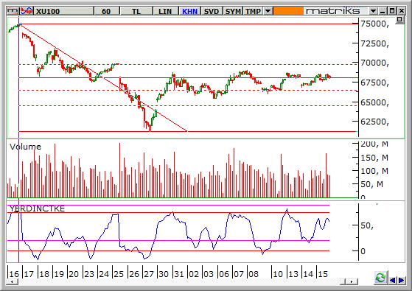Click the 72500 price axis label
This screenshot has width=412, height=291.
[374, 43]
